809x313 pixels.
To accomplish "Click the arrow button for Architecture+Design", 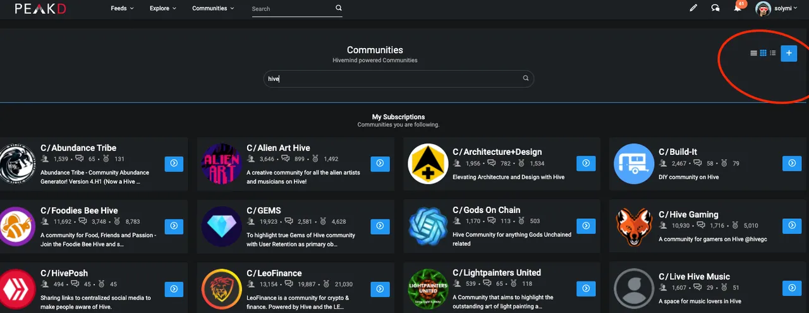I will (x=586, y=163).
